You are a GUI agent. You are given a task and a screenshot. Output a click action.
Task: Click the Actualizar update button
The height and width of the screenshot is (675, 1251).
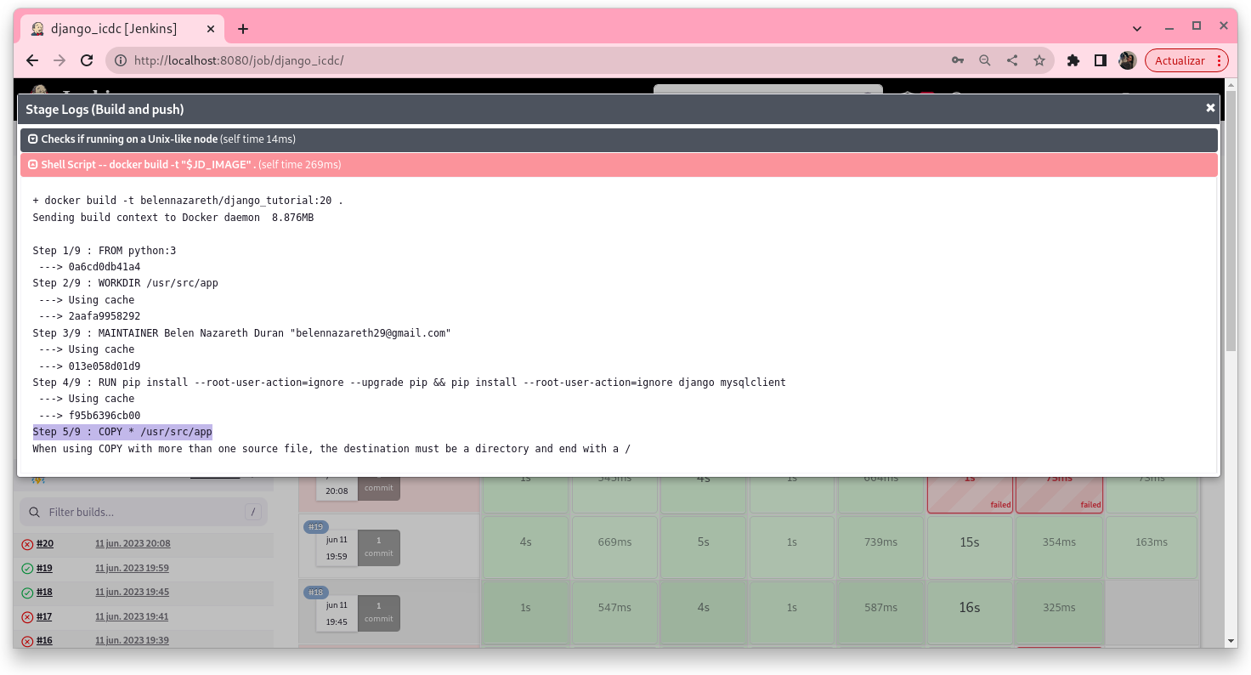pos(1180,60)
